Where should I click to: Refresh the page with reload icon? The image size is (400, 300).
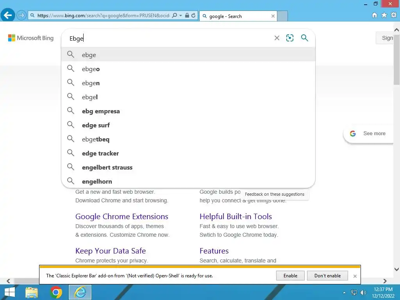(194, 15)
